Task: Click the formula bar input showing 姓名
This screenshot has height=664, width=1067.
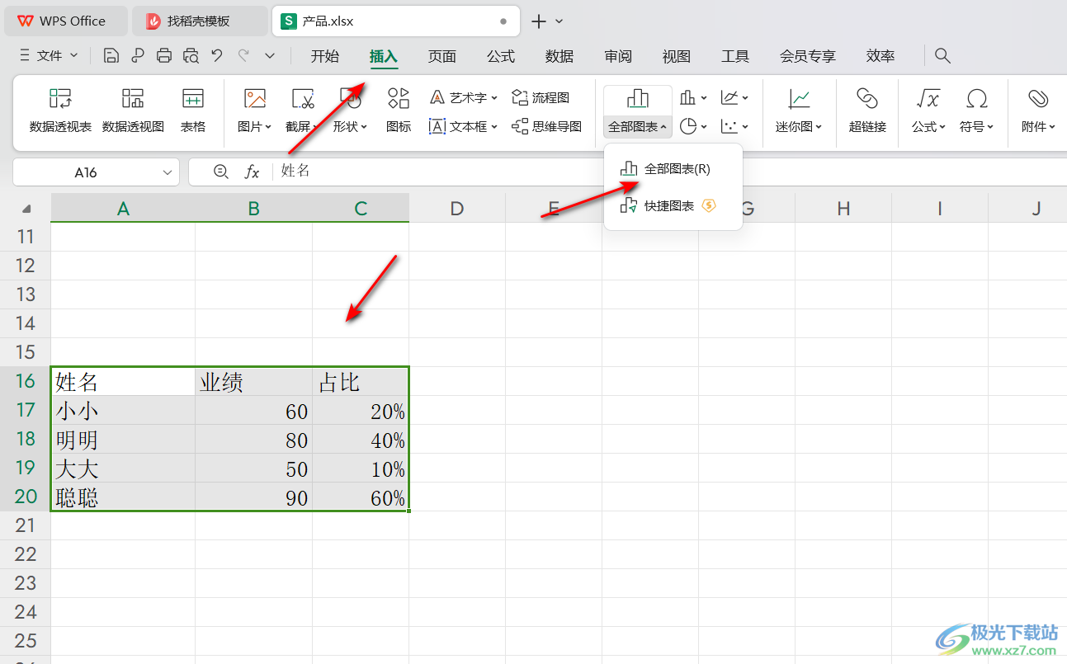Action: click(x=668, y=172)
